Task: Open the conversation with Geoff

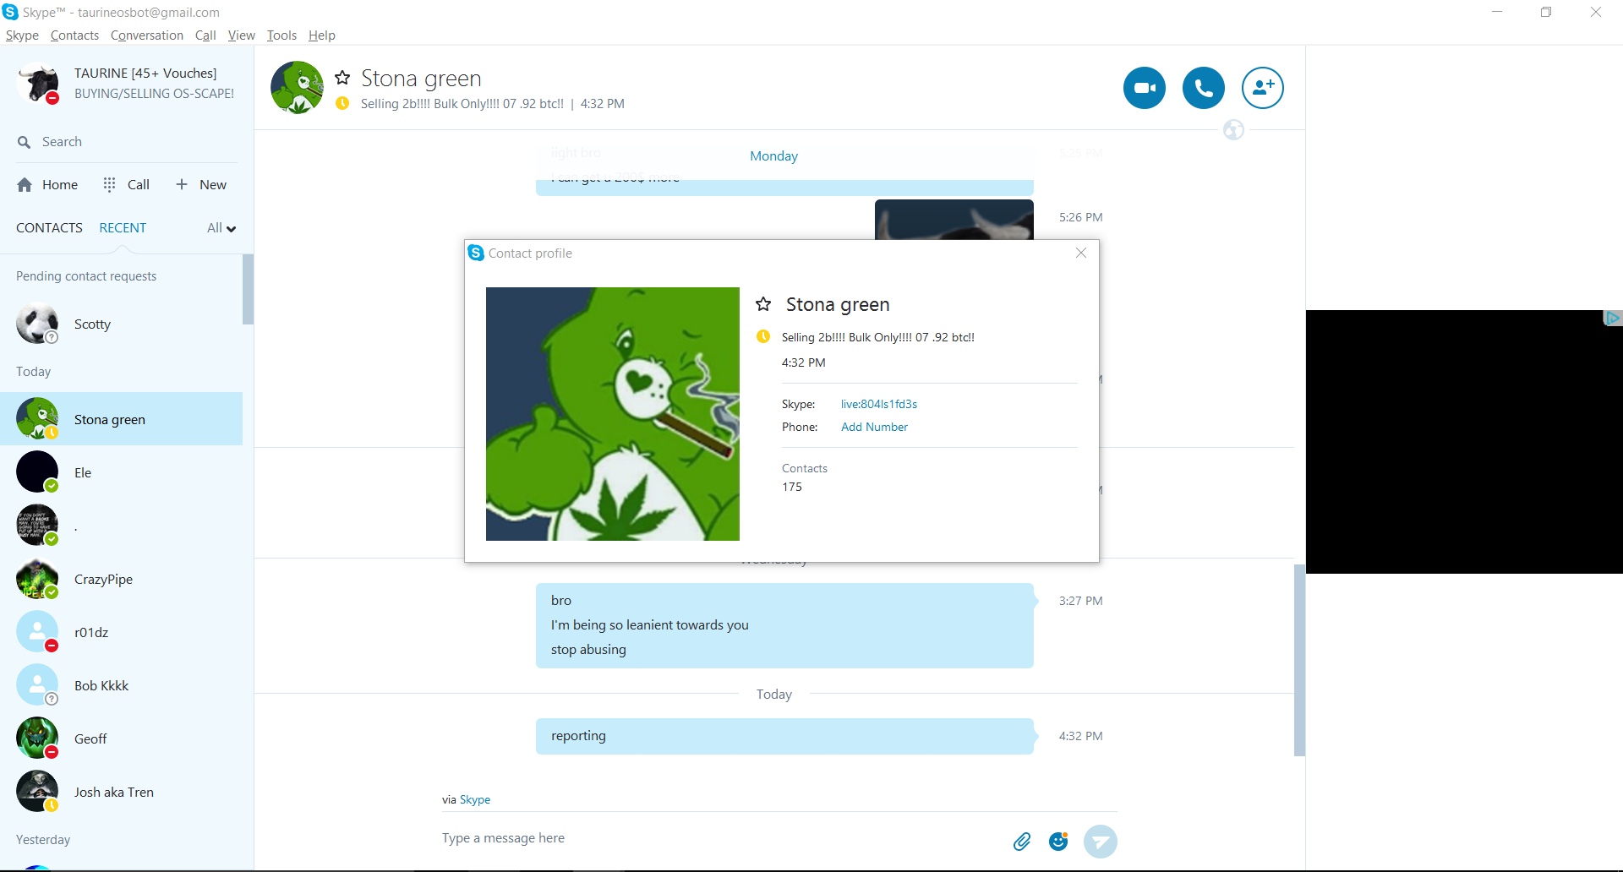Action: tap(121, 738)
